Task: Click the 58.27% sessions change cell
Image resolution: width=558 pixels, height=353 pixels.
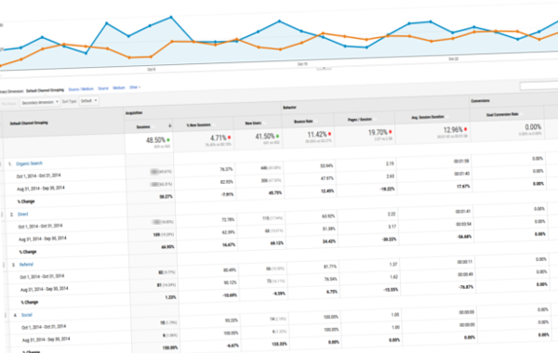Action: [x=166, y=197]
